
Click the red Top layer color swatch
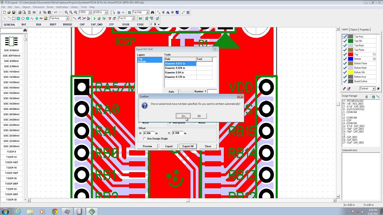pos(350,54)
